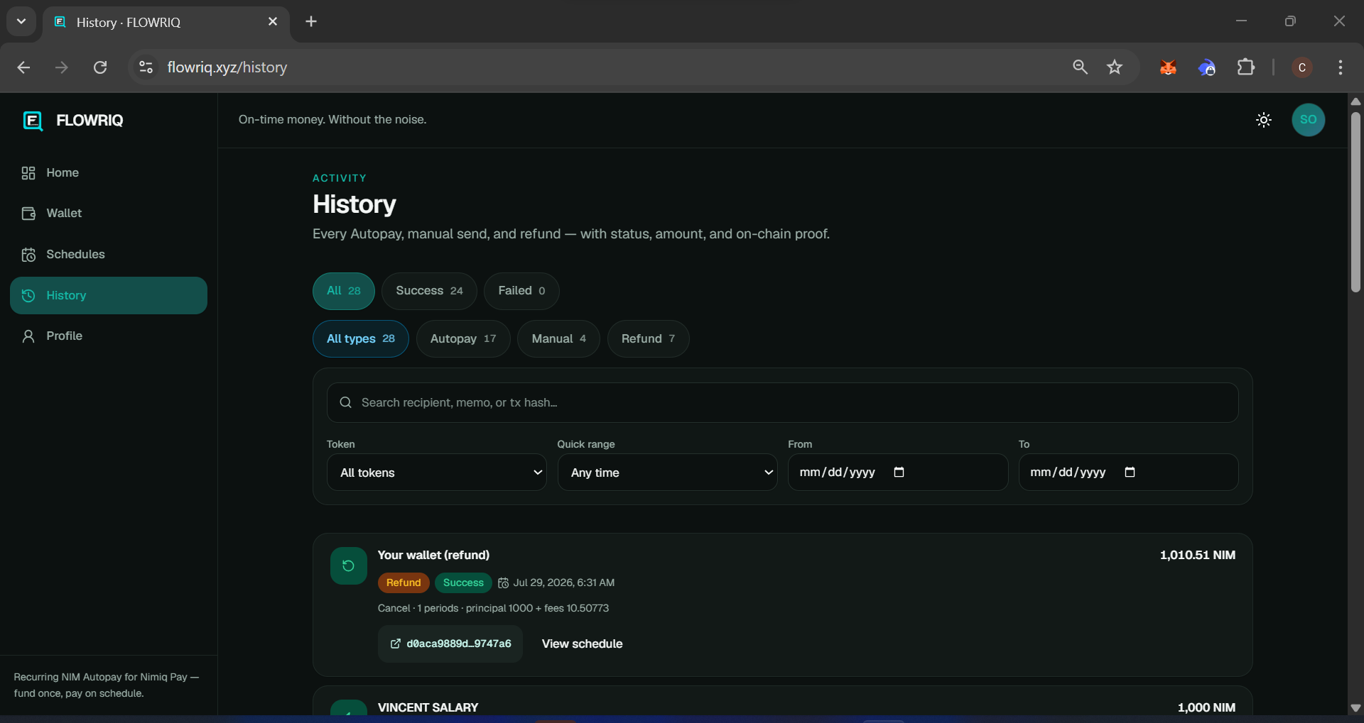This screenshot has height=723, width=1364.
Task: Show only Refund transactions
Action: [648, 339]
